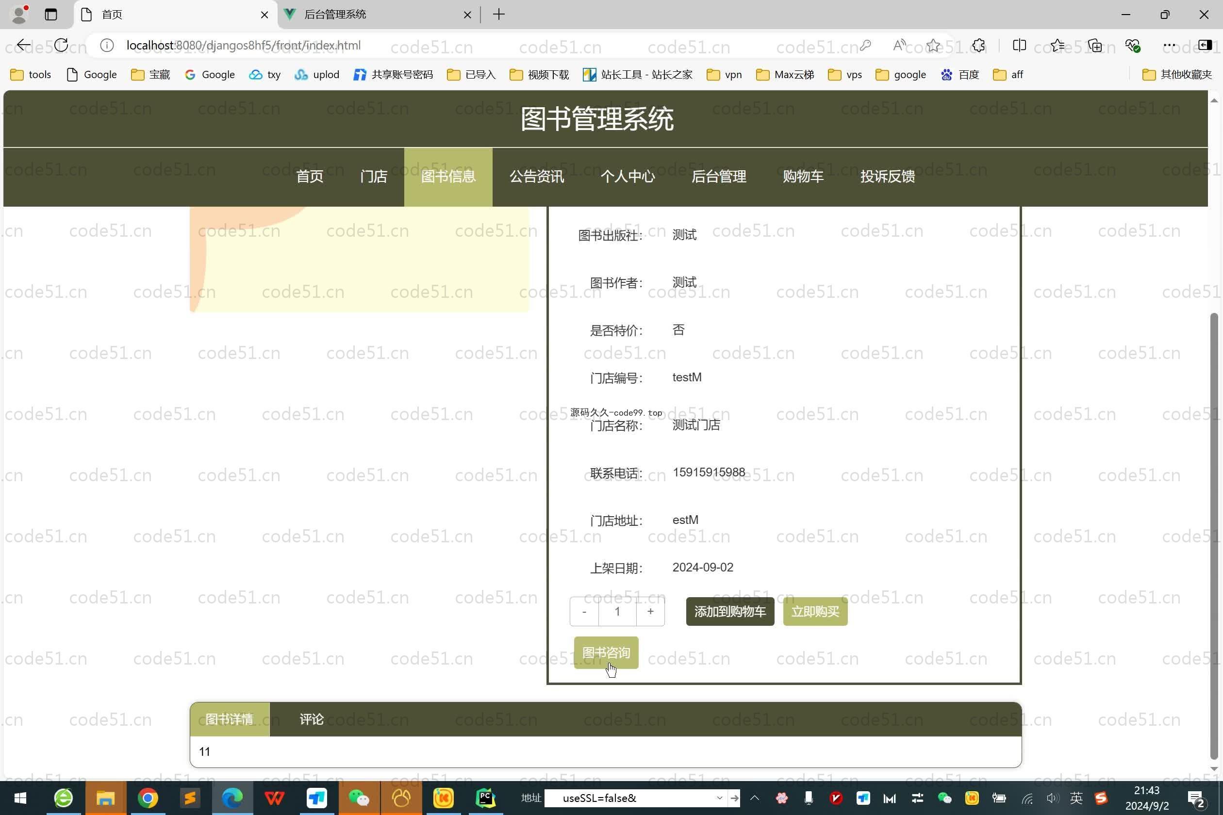The image size is (1223, 815).
Task: Open a new browser tab
Action: (x=499, y=14)
